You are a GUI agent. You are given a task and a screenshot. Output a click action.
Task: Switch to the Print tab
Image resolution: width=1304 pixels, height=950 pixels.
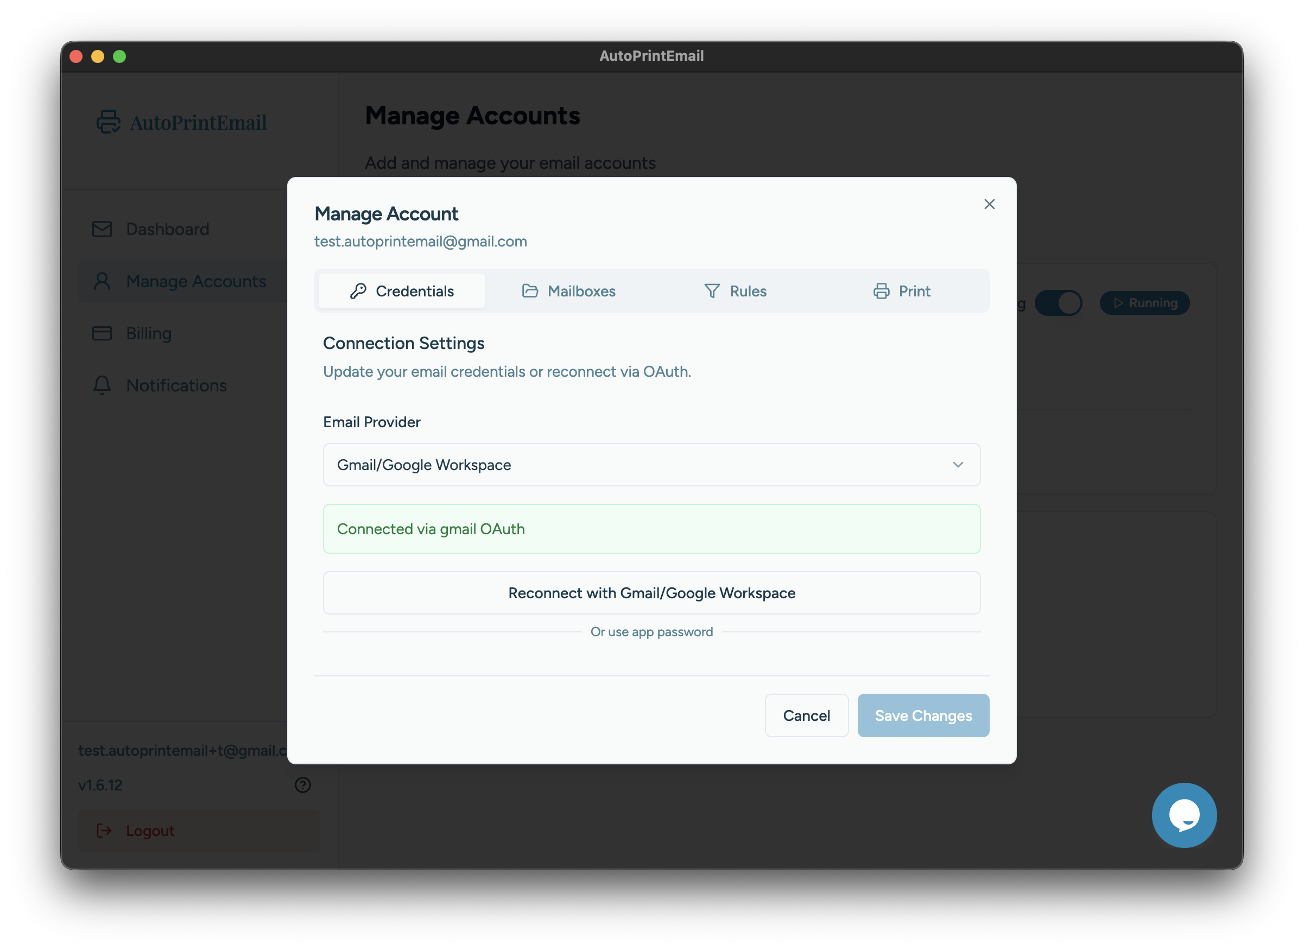(902, 292)
